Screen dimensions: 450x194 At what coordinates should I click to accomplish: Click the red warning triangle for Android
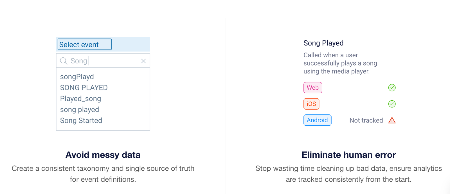392,120
